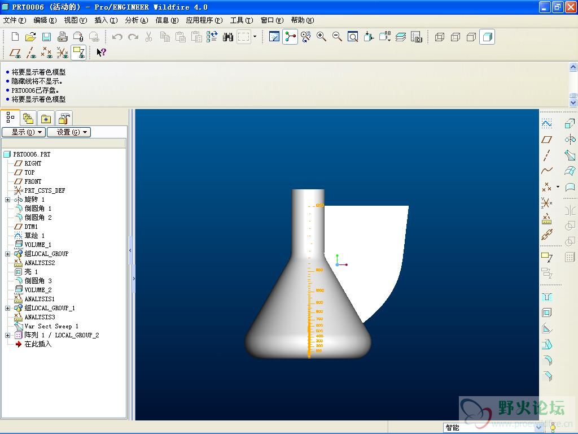
Task: Toggle coordinate systems display
Action: 62,53
